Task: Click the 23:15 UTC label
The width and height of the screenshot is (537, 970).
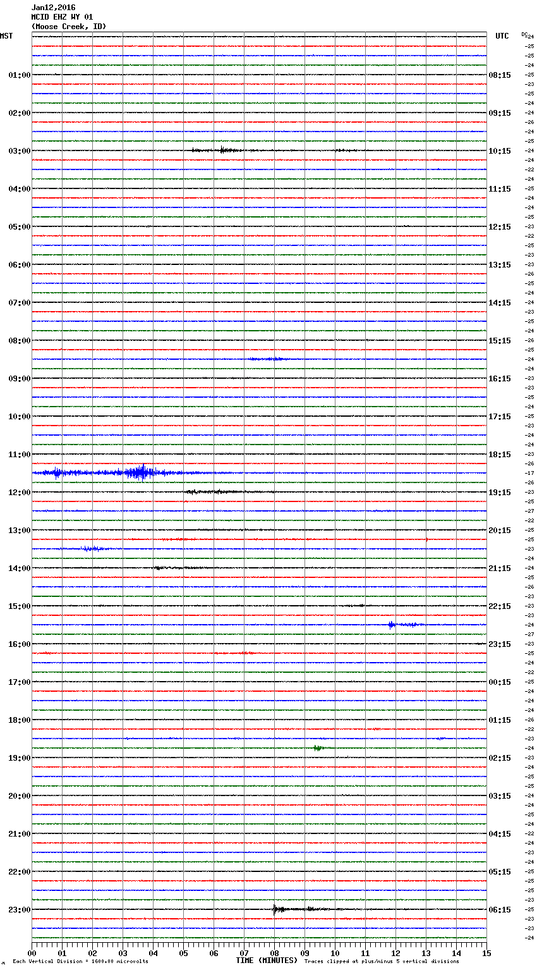Action: 500,644
